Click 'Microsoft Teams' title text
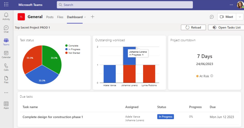The height and width of the screenshot is (128, 244). [x=30, y=5]
